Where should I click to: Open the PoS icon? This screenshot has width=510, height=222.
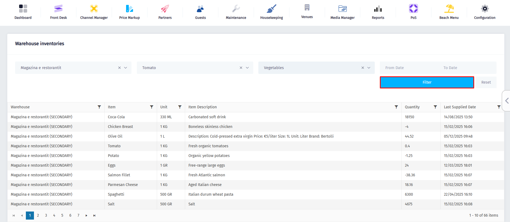pyautogui.click(x=413, y=9)
